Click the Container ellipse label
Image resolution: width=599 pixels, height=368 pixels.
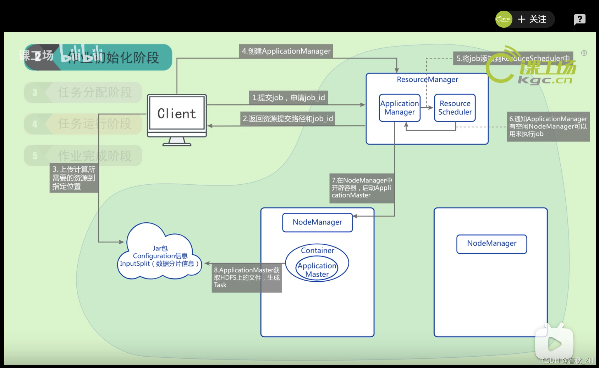(x=317, y=250)
